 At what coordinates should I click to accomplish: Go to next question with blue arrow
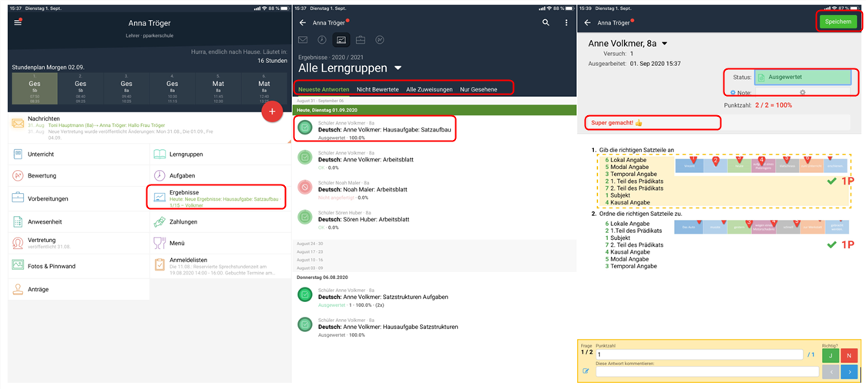point(848,371)
